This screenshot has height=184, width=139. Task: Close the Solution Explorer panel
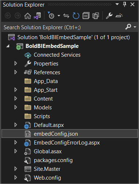click(132, 4)
